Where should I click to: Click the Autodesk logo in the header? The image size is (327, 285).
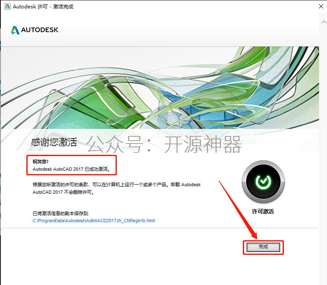(x=35, y=30)
